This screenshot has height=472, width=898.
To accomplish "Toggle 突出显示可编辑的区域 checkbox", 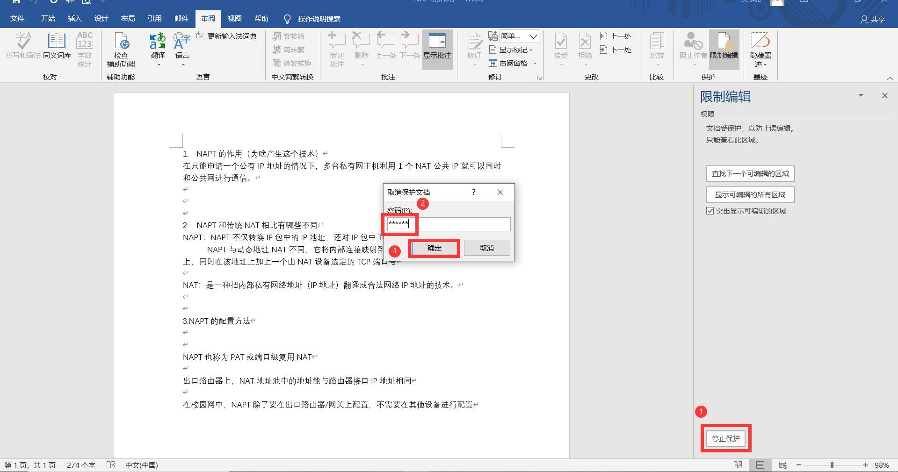I will (x=710, y=211).
